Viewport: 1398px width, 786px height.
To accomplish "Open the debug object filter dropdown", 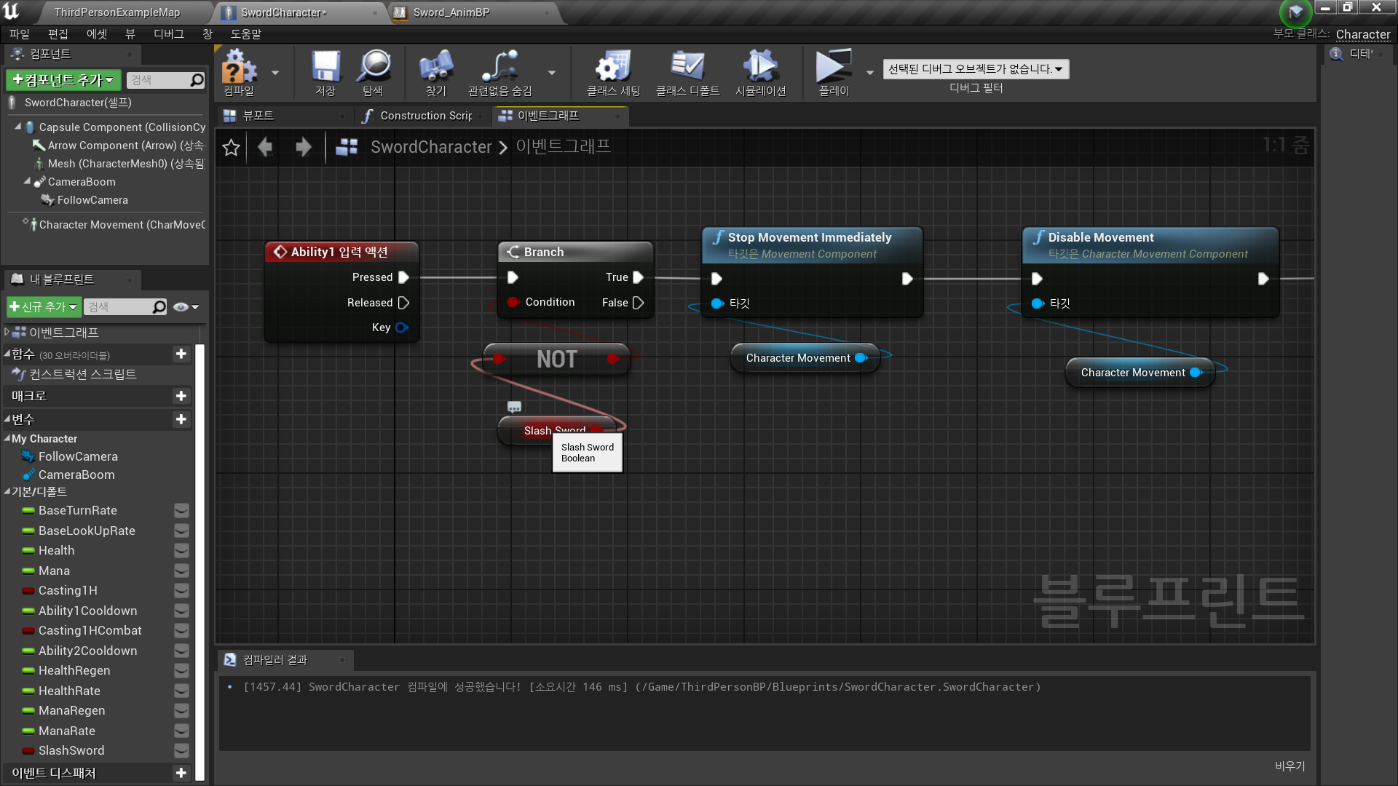I will (x=976, y=69).
